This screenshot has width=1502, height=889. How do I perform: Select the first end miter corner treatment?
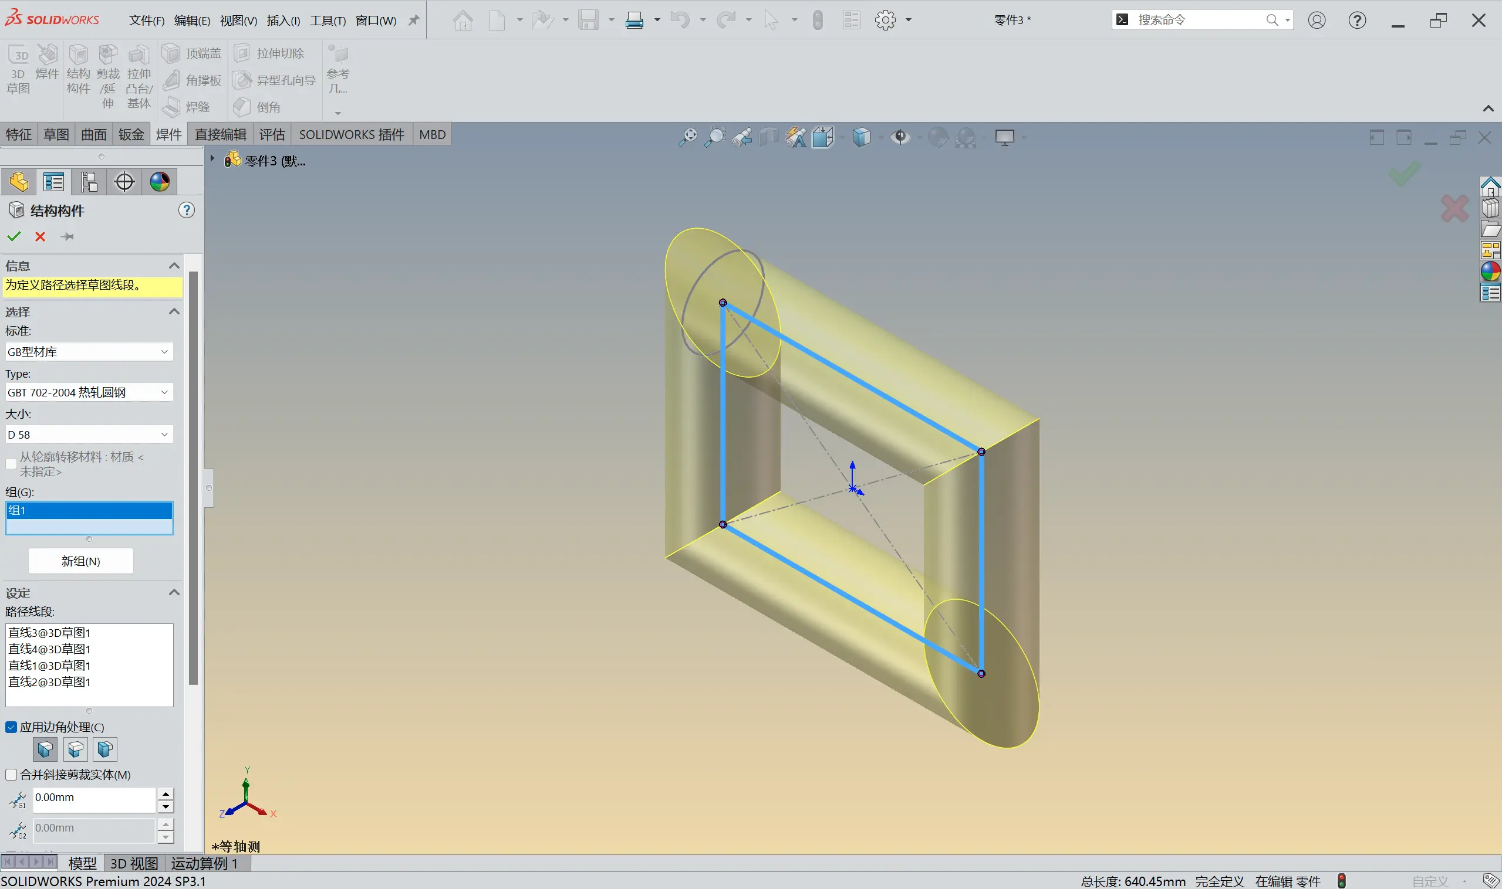[x=46, y=749]
